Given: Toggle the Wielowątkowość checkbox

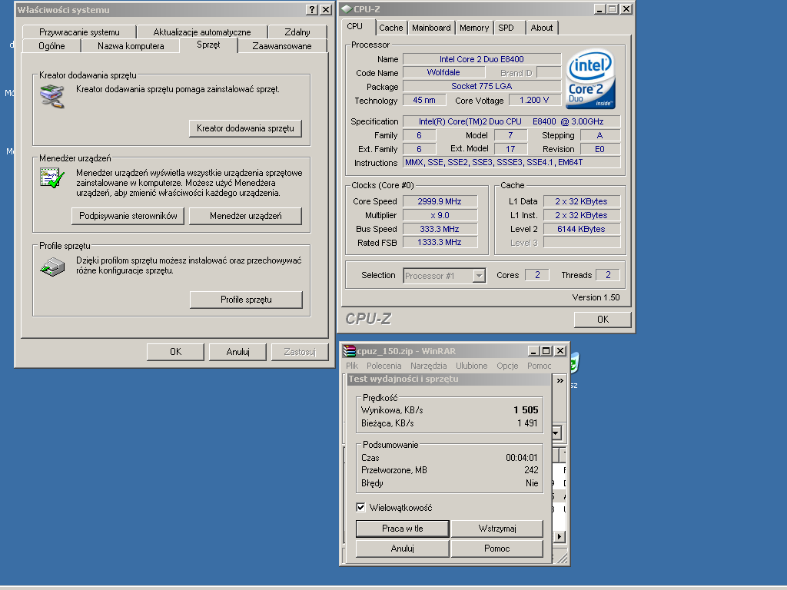Looking at the screenshot, I should pyautogui.click(x=360, y=507).
